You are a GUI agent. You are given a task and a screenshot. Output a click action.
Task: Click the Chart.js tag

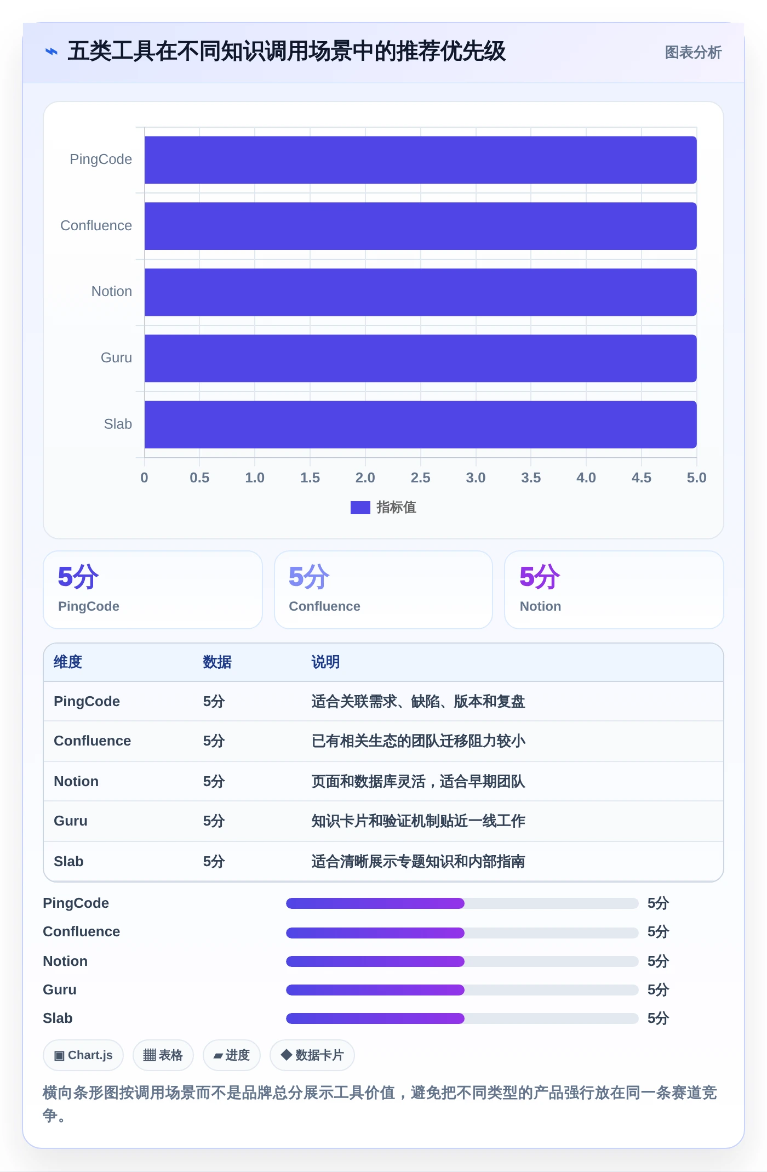point(83,1055)
